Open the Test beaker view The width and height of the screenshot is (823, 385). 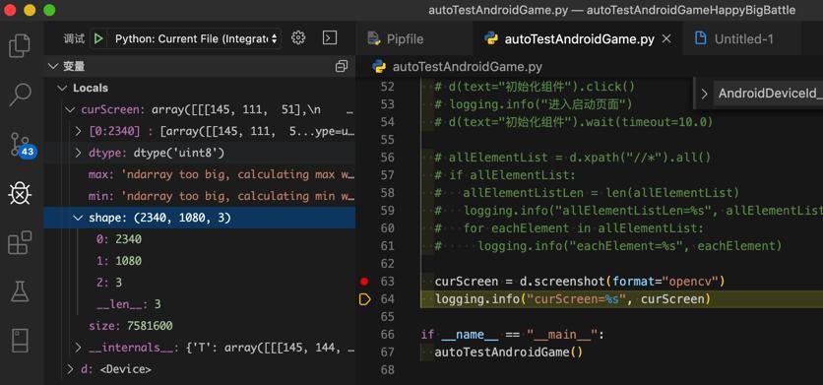point(20,291)
